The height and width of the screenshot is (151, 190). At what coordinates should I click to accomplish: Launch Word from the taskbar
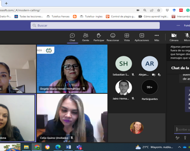point(68,147)
